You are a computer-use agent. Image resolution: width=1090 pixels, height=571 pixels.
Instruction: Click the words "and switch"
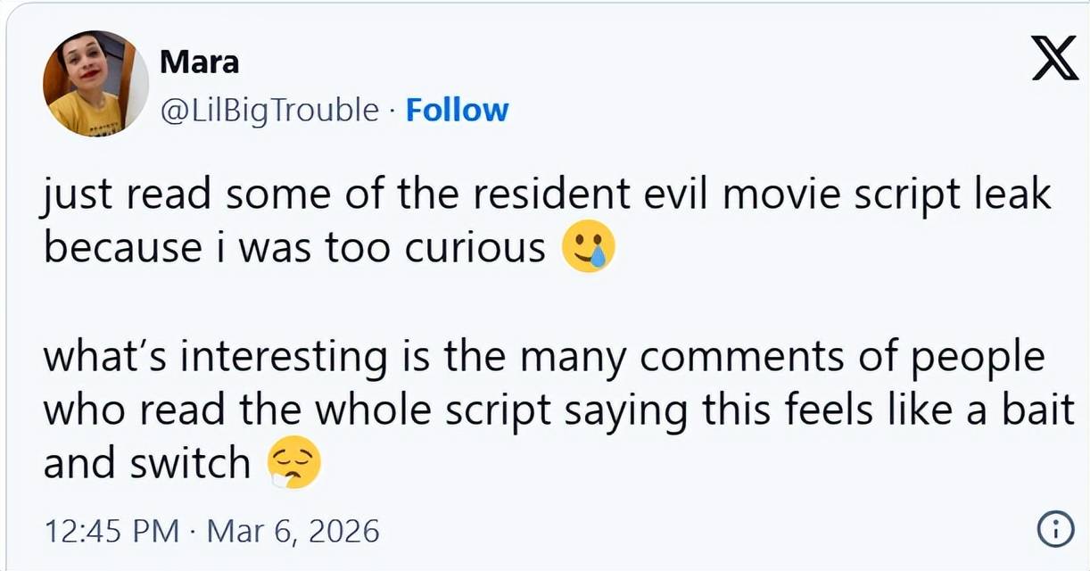coord(147,463)
